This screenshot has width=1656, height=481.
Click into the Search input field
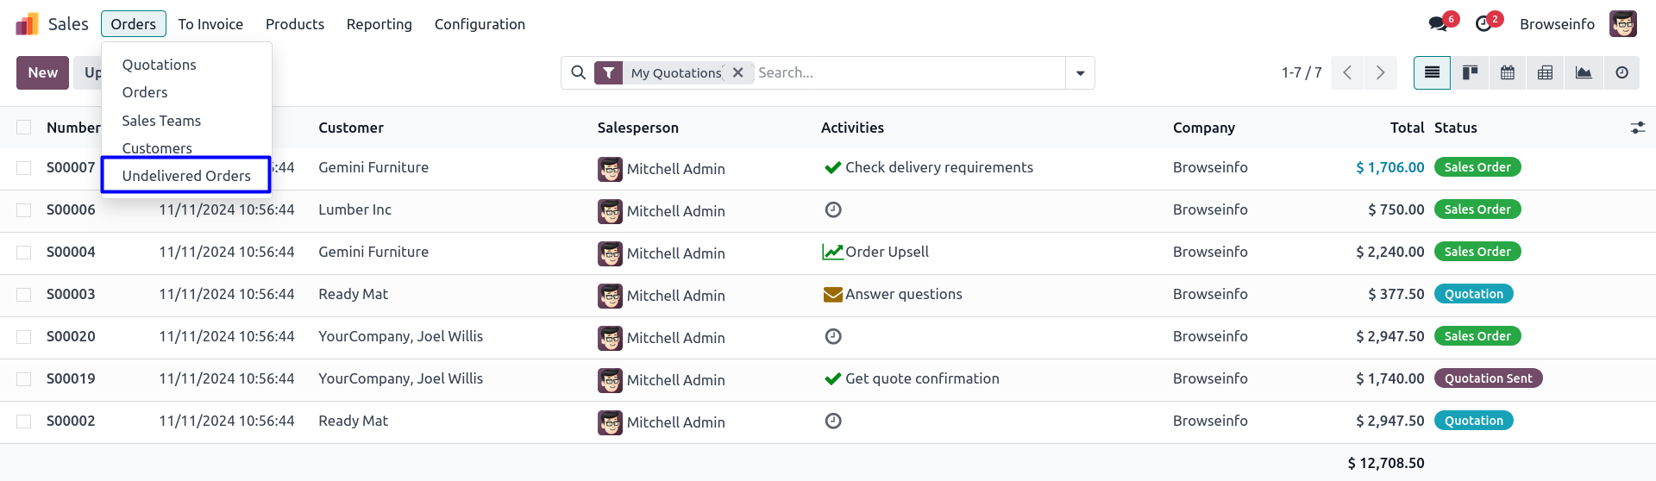tap(906, 73)
